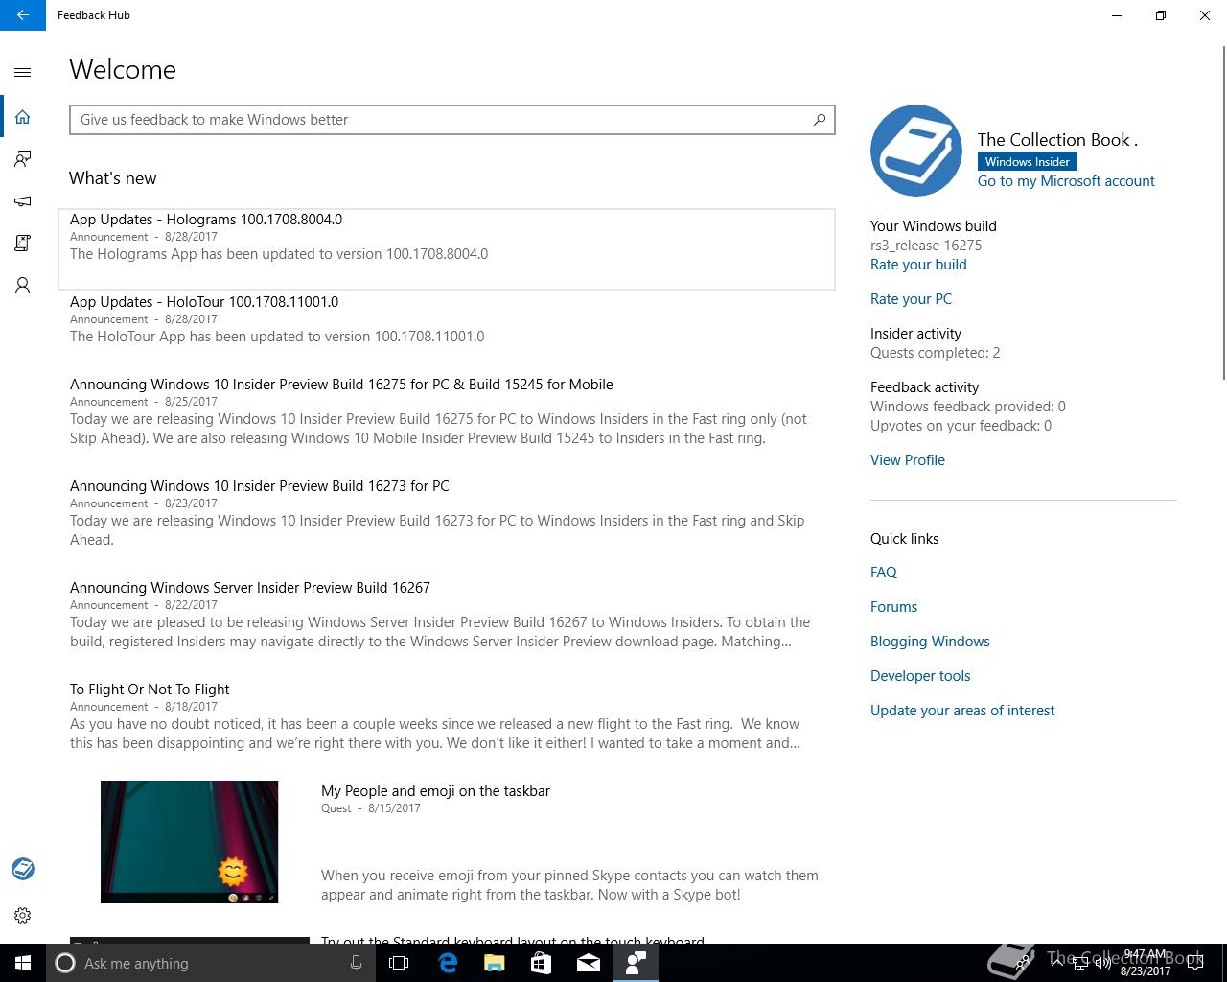Launch Microsoft Edge from the taskbar
Screen dimensions: 1227x982
coord(447,963)
